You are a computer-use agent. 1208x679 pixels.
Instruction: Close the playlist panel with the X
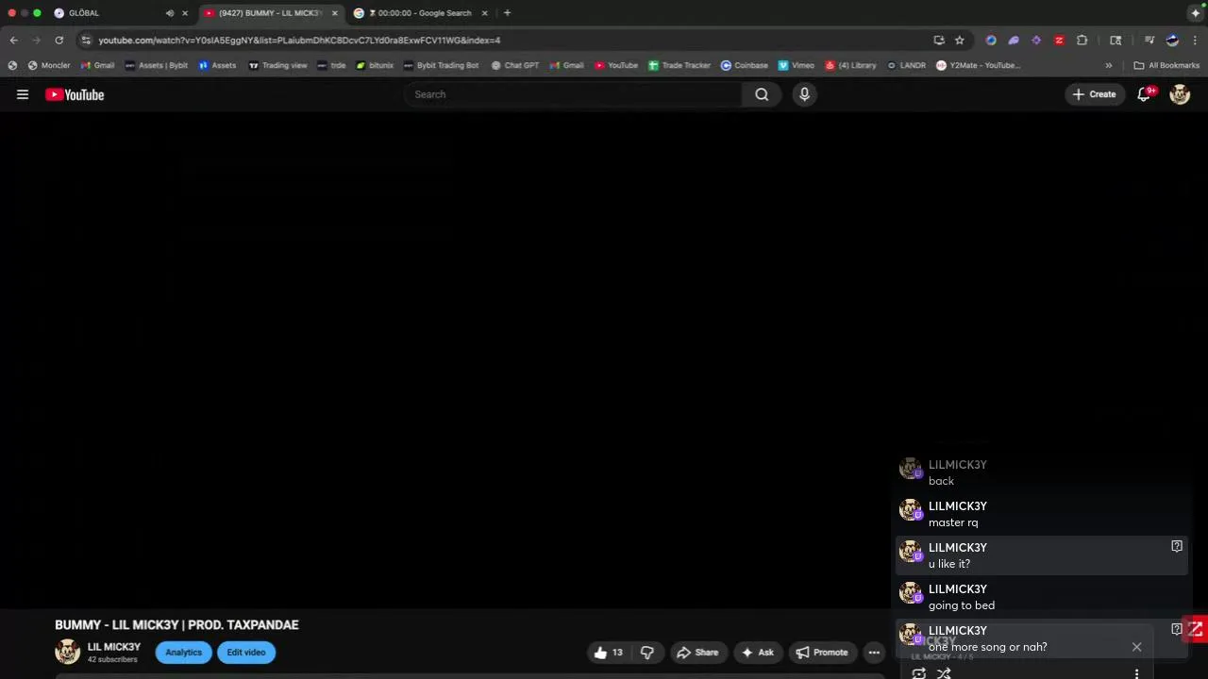click(1136, 647)
